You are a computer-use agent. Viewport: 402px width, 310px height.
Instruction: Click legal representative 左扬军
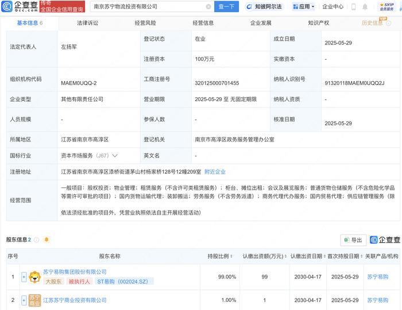tap(69, 47)
